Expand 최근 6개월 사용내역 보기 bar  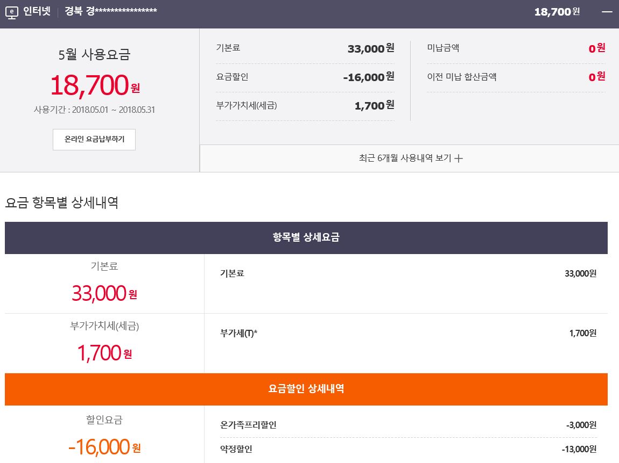(x=409, y=158)
